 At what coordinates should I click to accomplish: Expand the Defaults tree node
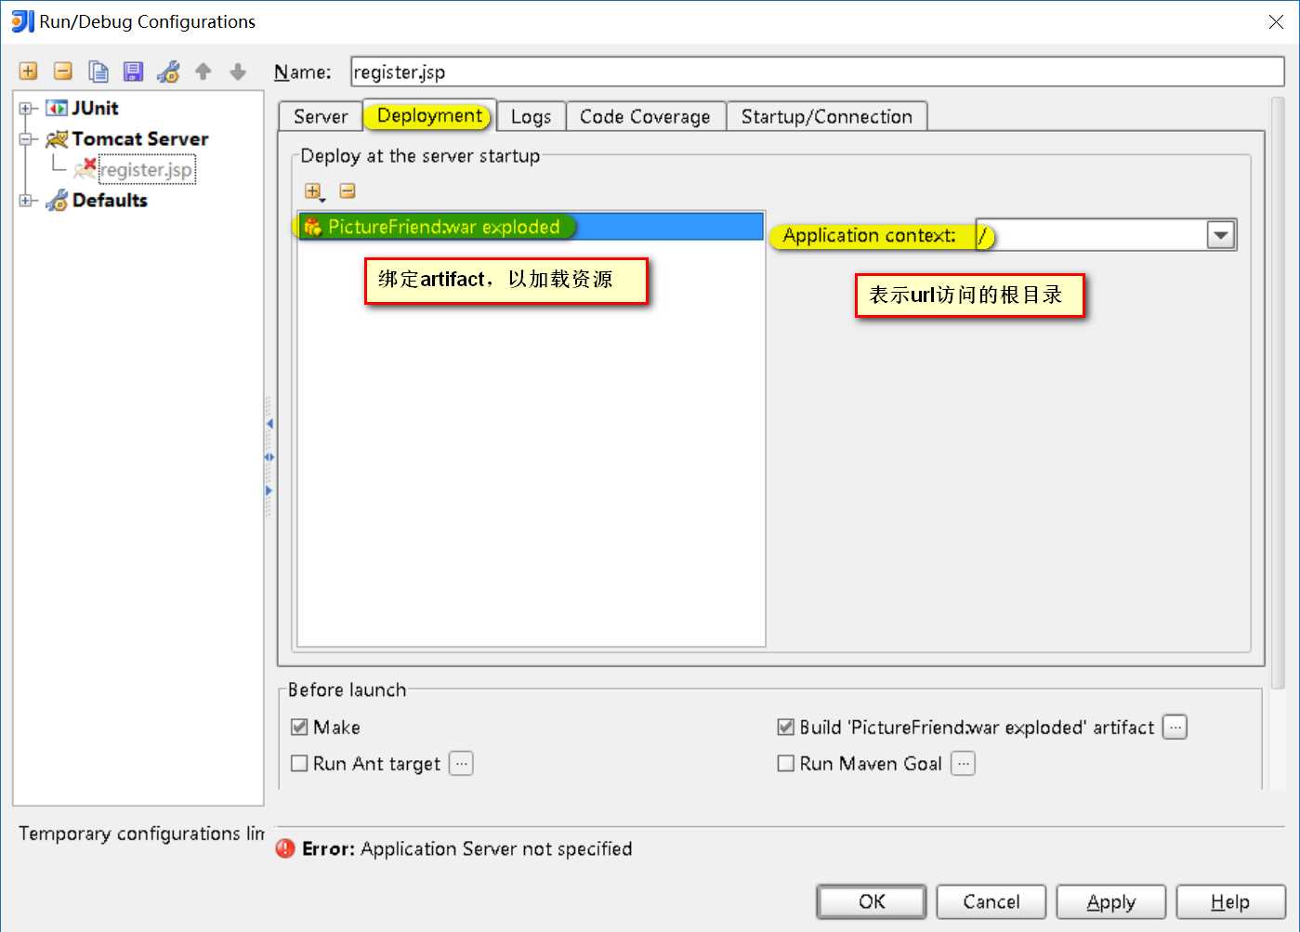[x=26, y=201]
